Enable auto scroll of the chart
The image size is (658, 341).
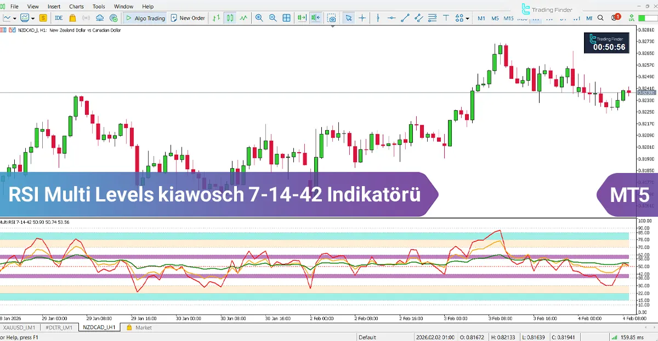tap(301, 18)
